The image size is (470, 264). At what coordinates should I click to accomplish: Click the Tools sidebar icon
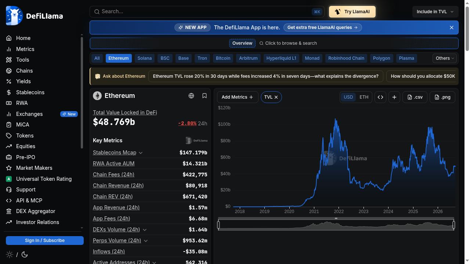9,60
